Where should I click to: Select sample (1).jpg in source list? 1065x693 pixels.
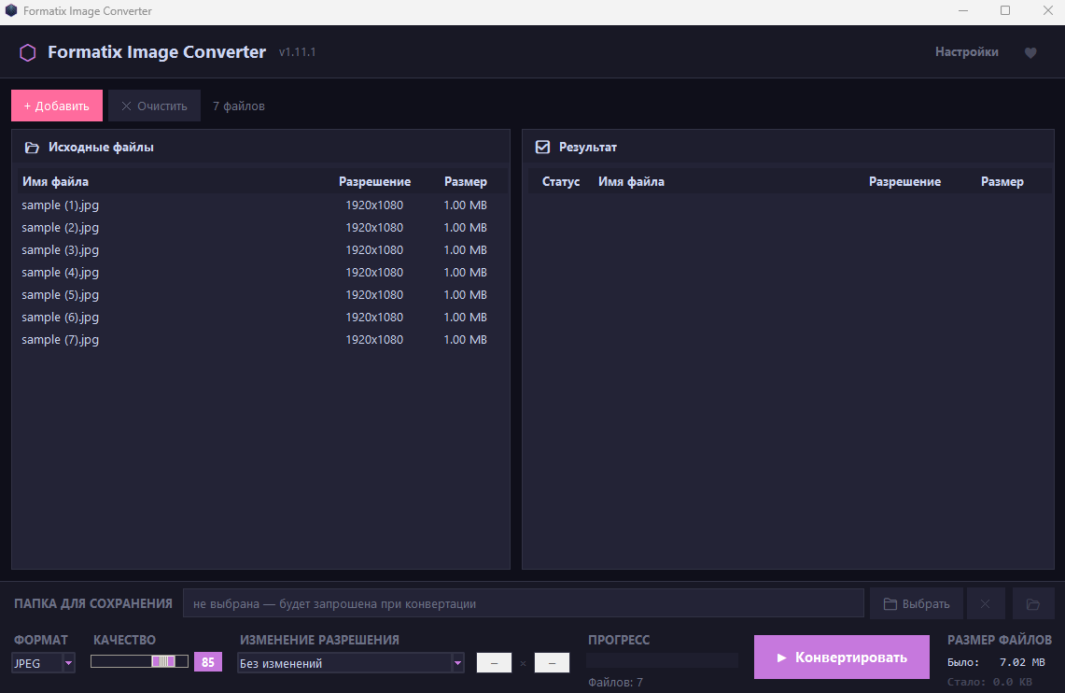point(260,205)
